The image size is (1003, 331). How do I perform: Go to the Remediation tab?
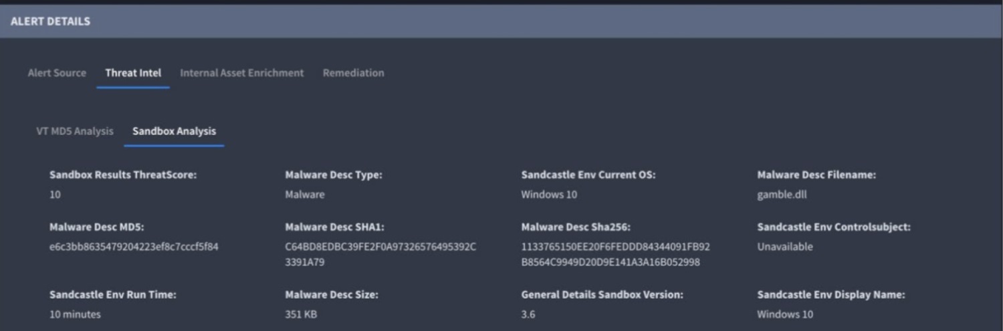[x=353, y=73]
